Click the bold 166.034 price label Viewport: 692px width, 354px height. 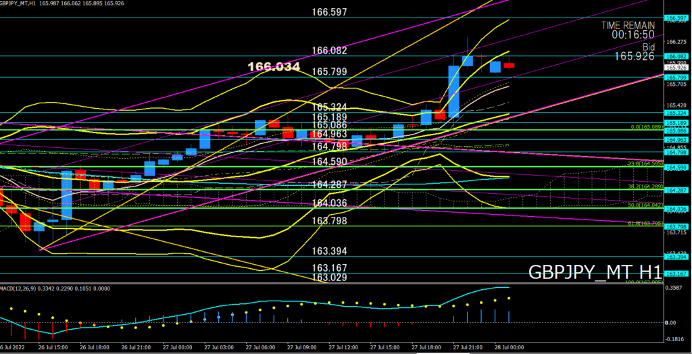[274, 67]
